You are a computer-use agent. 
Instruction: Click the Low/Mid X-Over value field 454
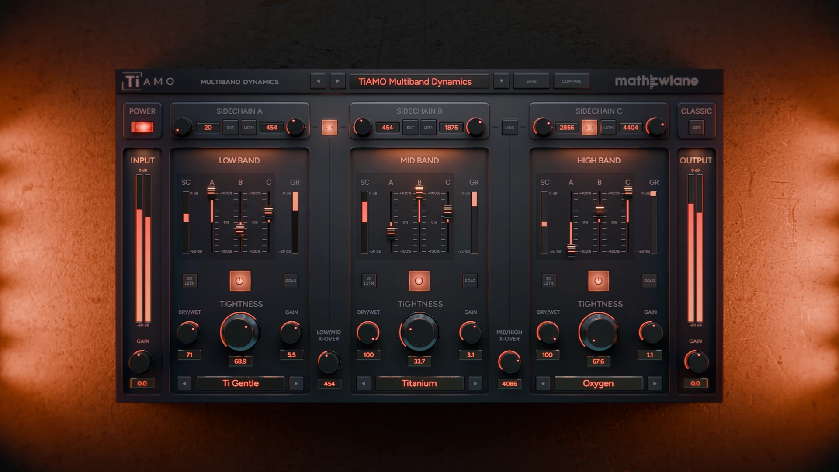coord(329,384)
